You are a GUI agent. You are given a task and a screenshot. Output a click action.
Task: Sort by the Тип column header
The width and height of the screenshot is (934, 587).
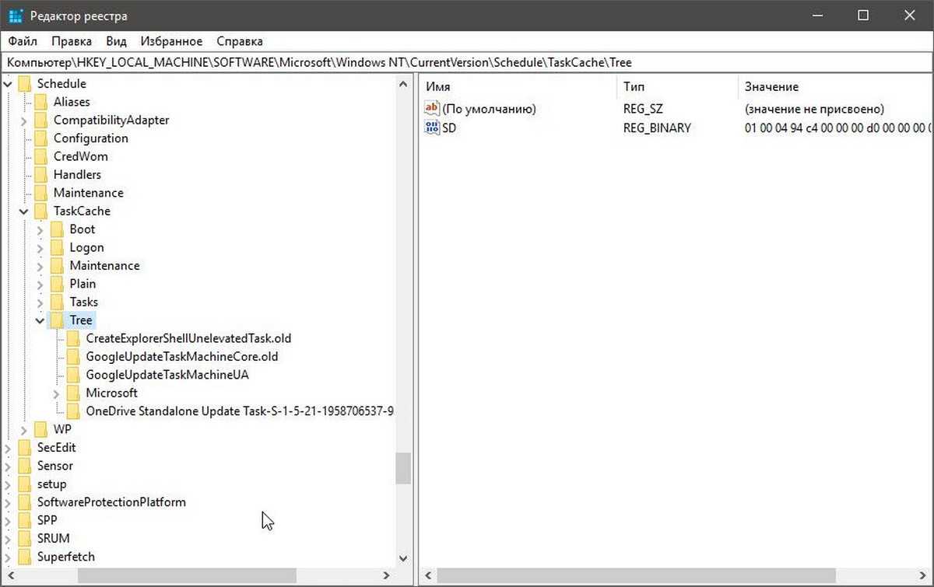point(677,87)
